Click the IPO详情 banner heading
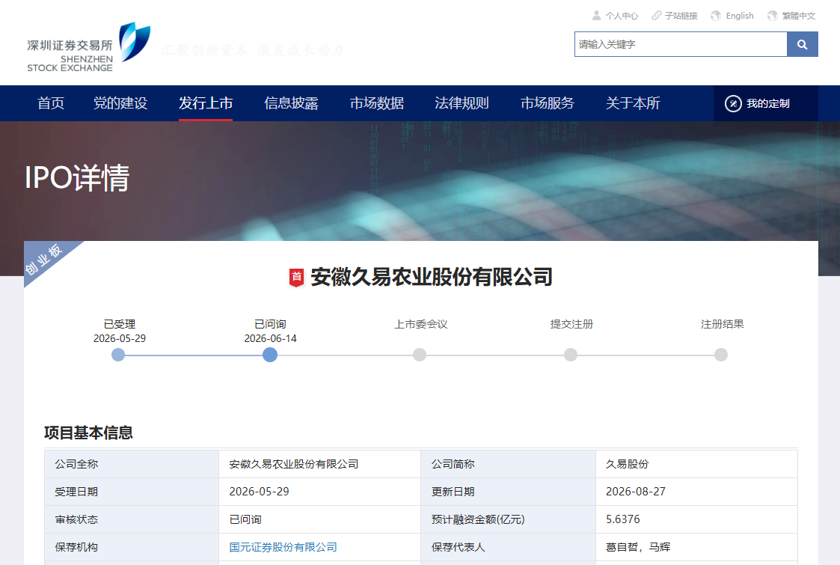840x565 pixels. point(77,177)
